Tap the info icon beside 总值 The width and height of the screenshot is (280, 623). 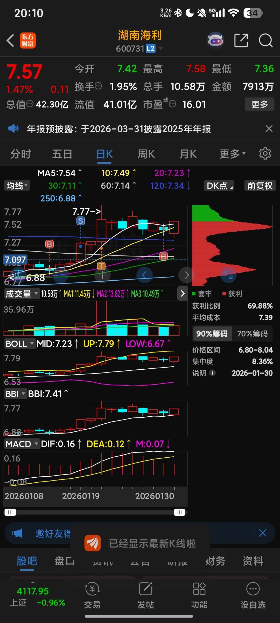coord(30,104)
